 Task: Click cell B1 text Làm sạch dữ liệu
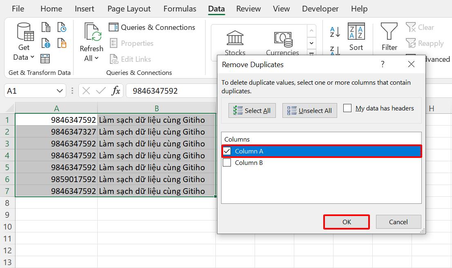point(157,120)
